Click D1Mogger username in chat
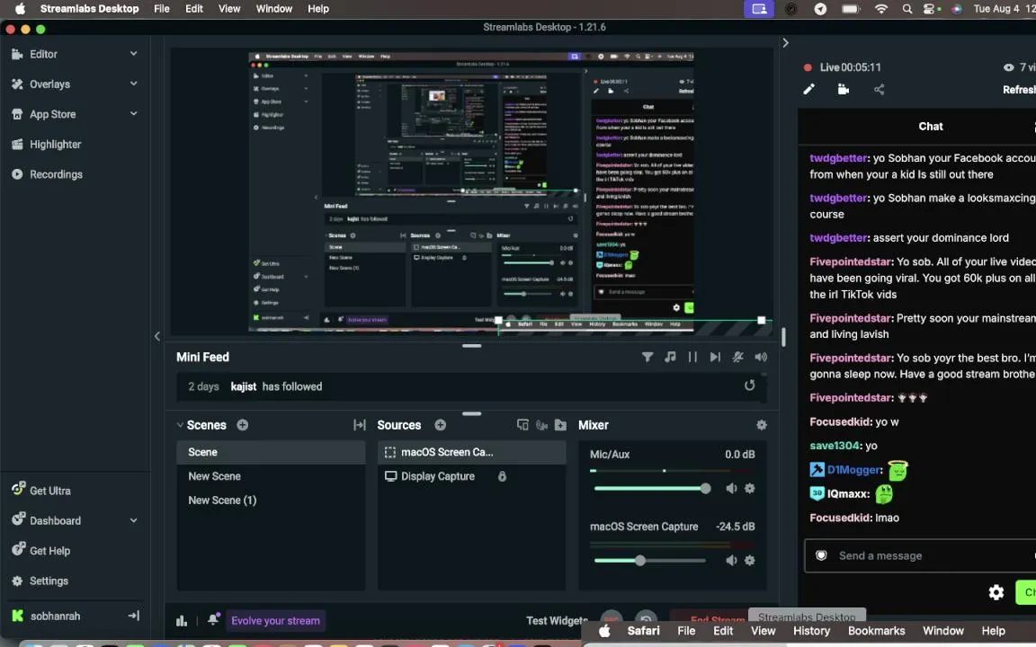Image resolution: width=1036 pixels, height=647 pixels. click(x=853, y=470)
